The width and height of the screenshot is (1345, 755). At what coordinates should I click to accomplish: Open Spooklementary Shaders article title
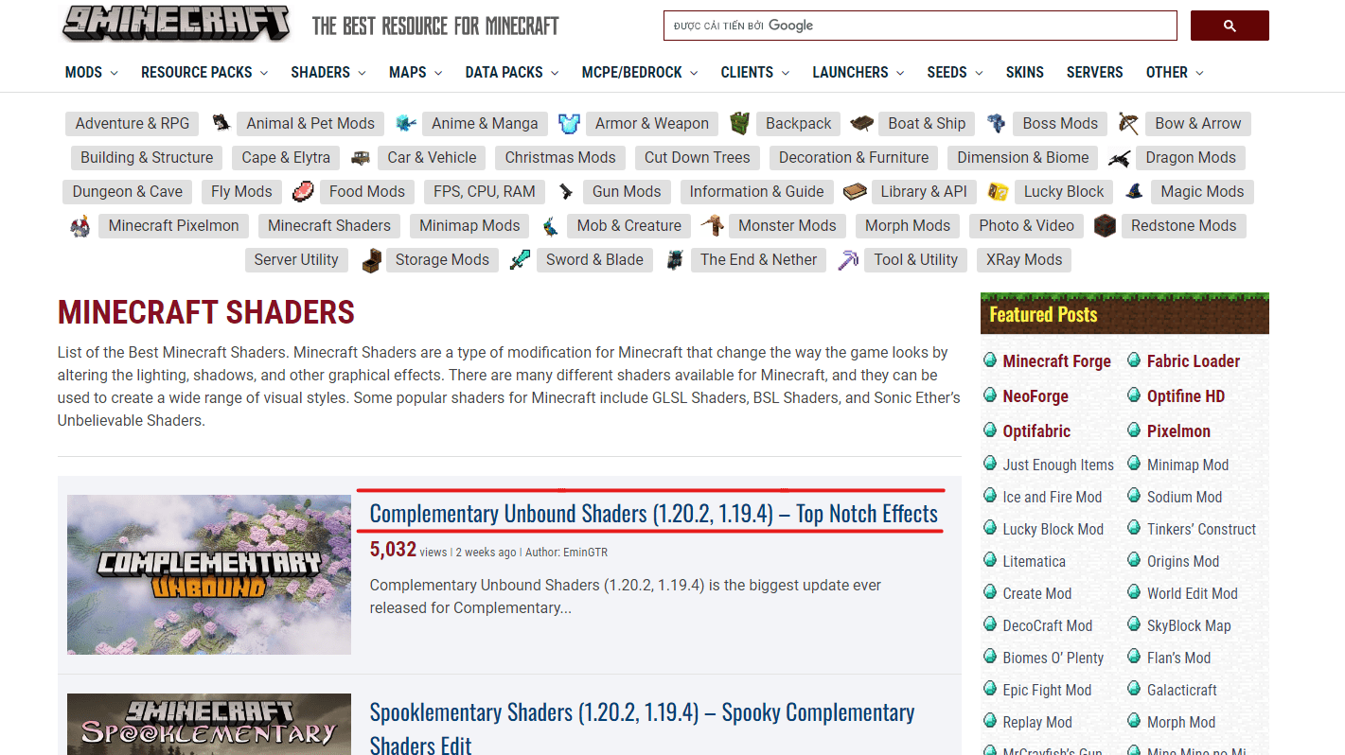pyautogui.click(x=643, y=729)
